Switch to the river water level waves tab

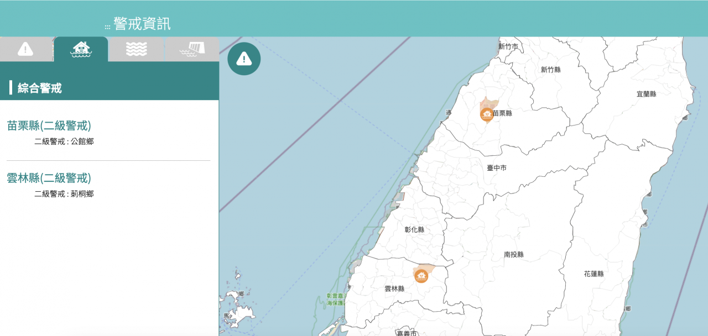click(137, 49)
